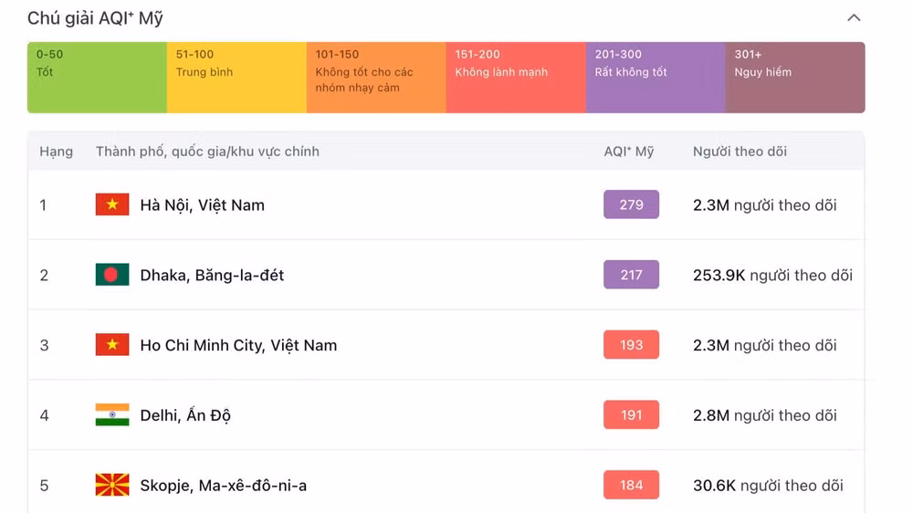The height and width of the screenshot is (513, 913).
Task: Open the Dhaka, Băng-la-đét city link
Action: (x=212, y=275)
